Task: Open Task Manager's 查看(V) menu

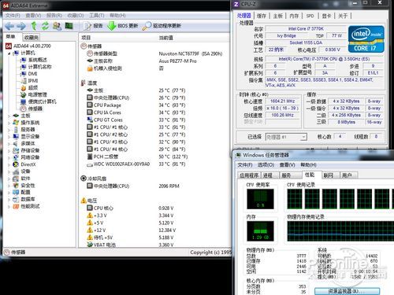Action: coord(287,165)
